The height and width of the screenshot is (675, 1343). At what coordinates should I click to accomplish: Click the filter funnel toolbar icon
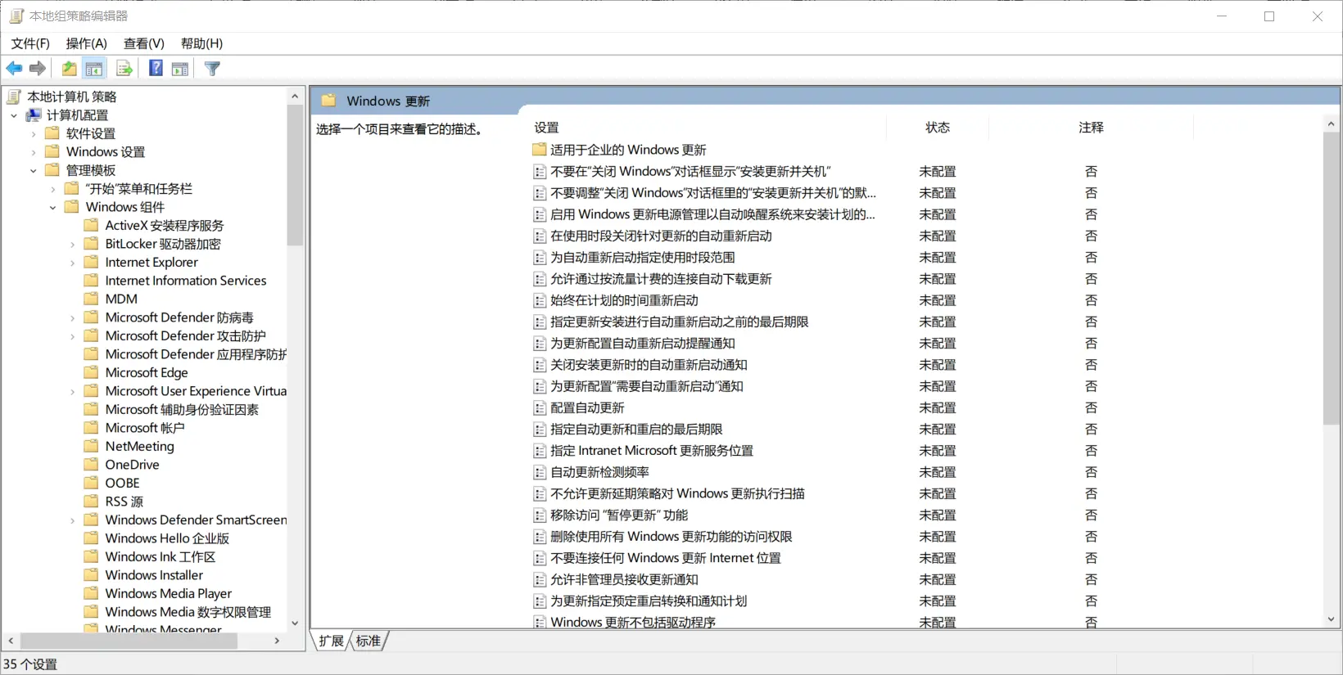click(x=212, y=69)
